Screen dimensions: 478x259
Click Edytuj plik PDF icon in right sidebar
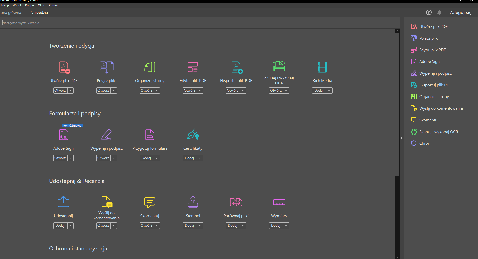[x=414, y=50]
